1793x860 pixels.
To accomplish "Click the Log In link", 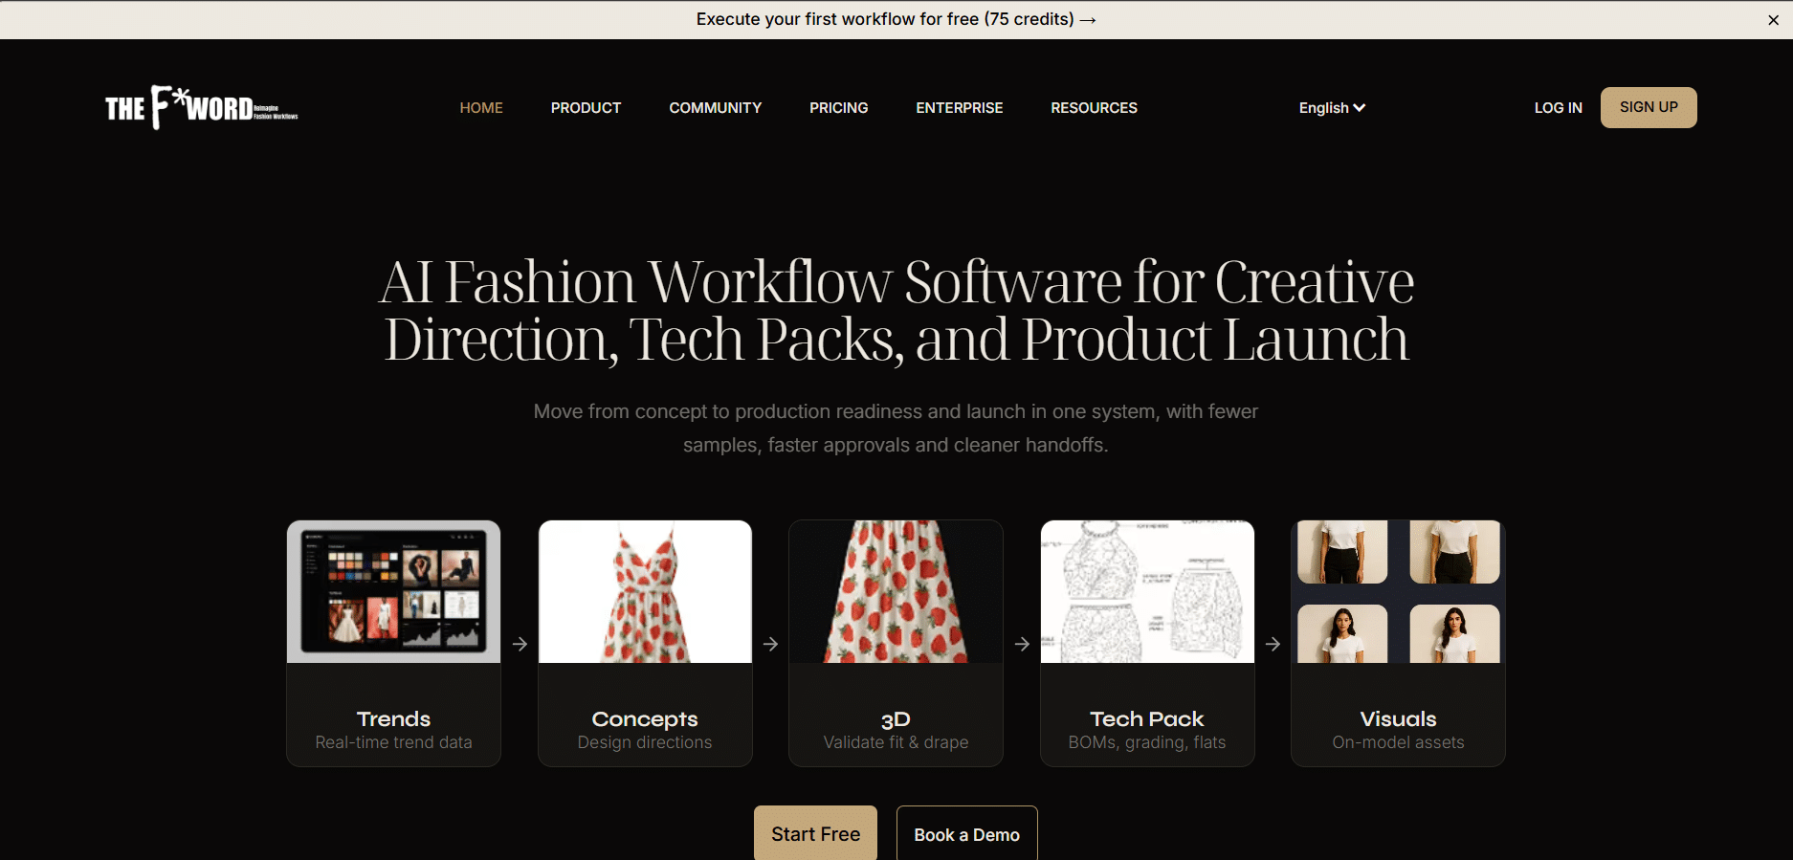I will click(1559, 108).
